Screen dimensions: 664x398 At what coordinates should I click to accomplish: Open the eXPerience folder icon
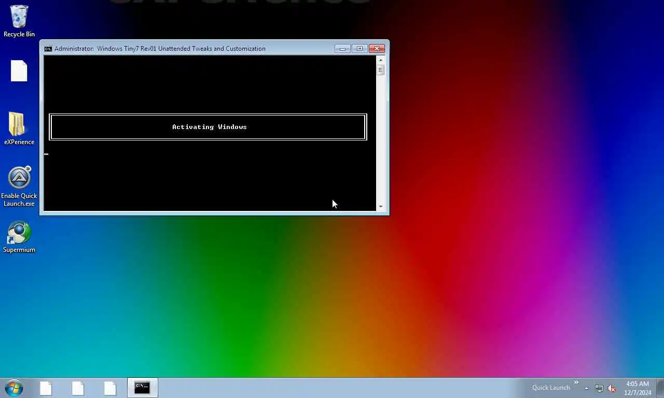tap(19, 129)
